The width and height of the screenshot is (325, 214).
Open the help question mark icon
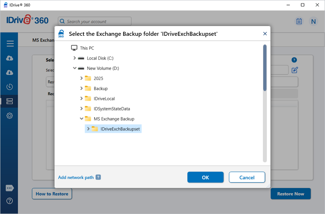pos(10,201)
